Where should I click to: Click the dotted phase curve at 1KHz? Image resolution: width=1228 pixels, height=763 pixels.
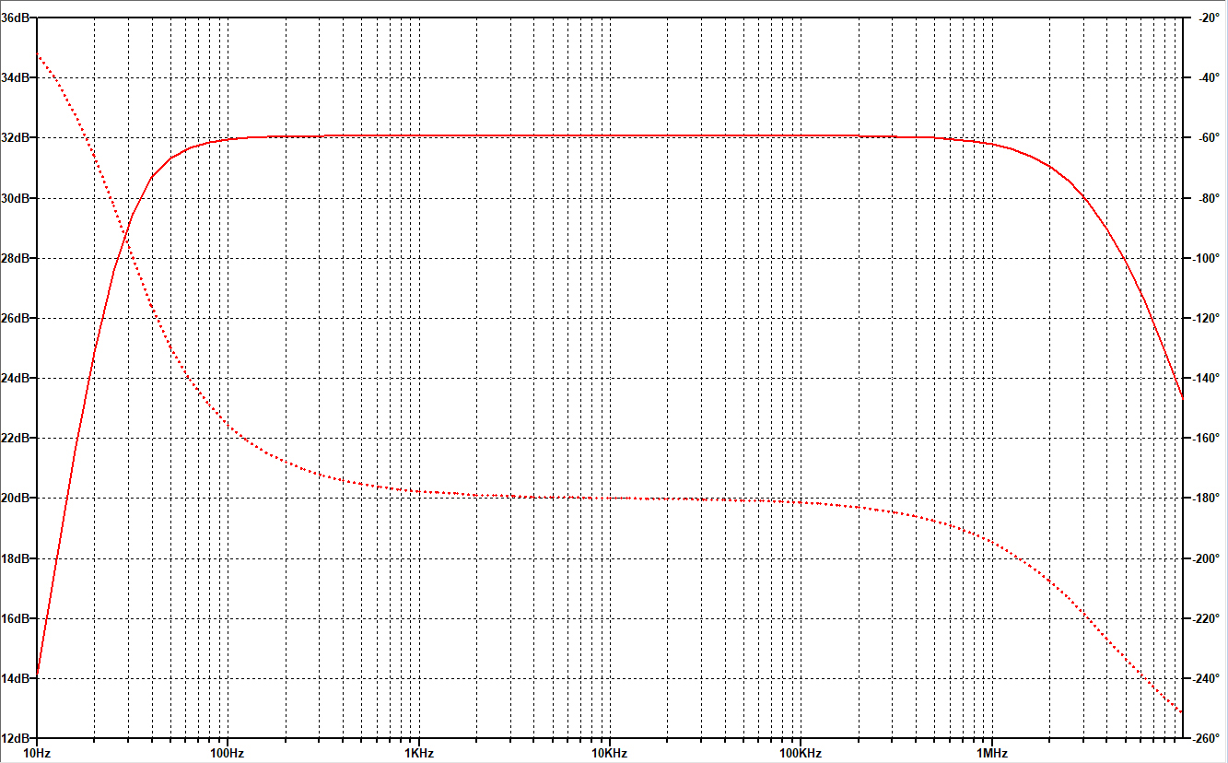418,490
